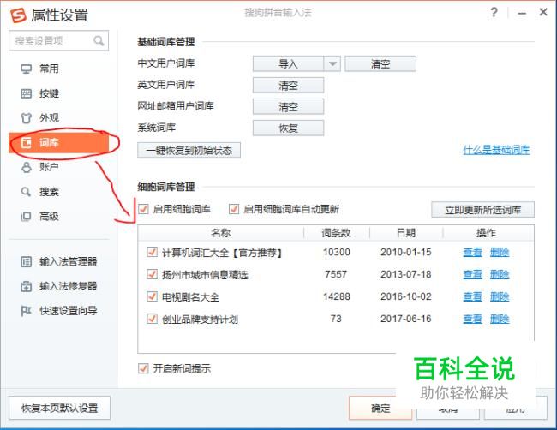Viewport: 557px width, 430px height.
Task: Click the search magnifier in settings search box
Action: tap(99, 41)
